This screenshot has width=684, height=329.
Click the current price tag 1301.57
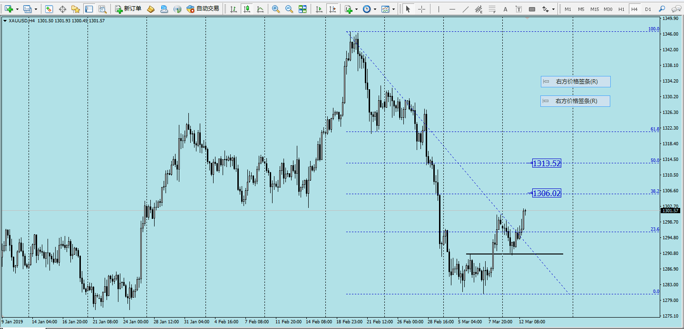[670, 211]
